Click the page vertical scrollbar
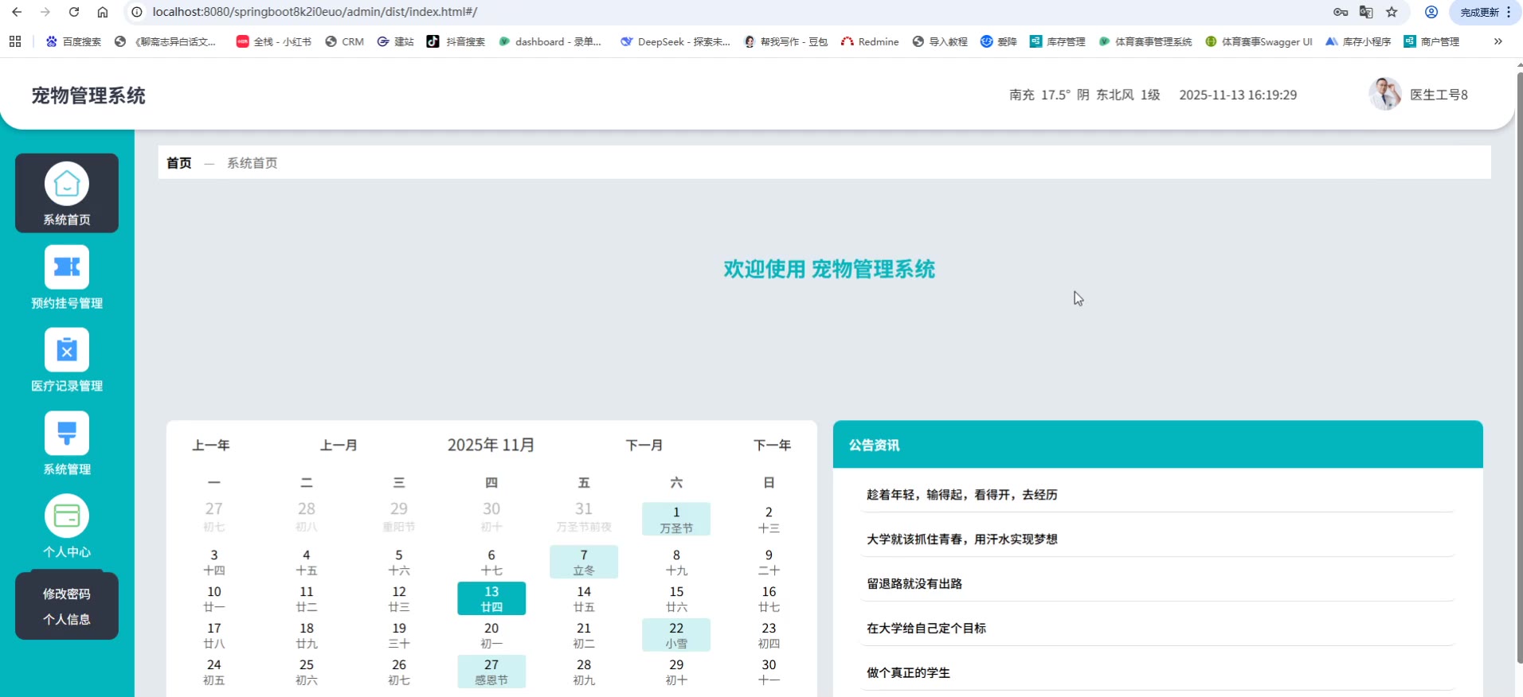 click(1519, 366)
